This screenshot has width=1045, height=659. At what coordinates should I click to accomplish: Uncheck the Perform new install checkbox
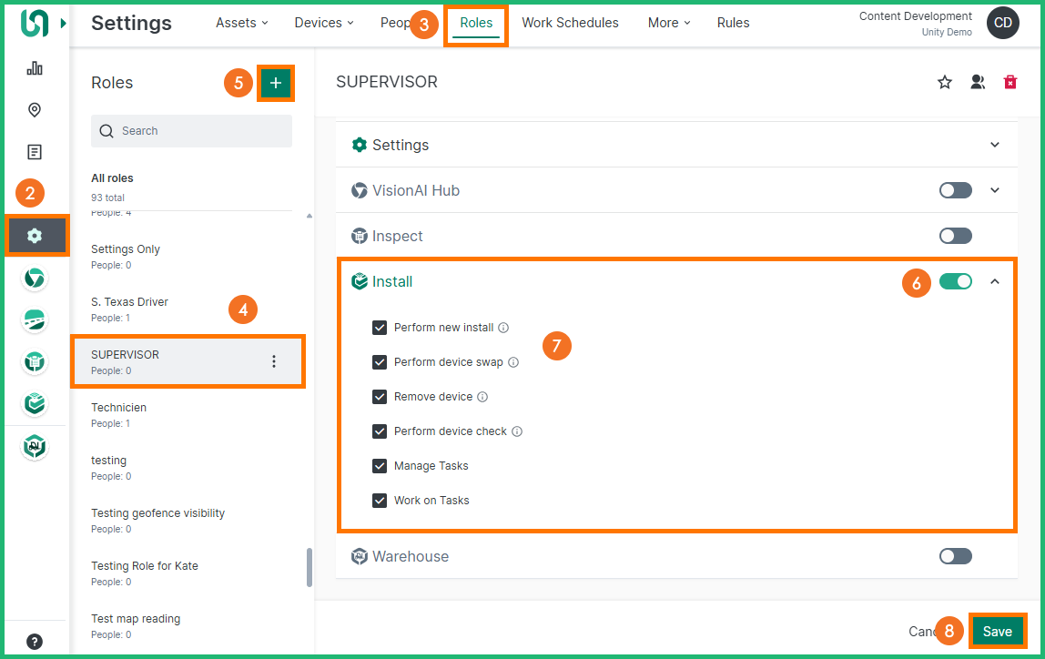pyautogui.click(x=380, y=328)
